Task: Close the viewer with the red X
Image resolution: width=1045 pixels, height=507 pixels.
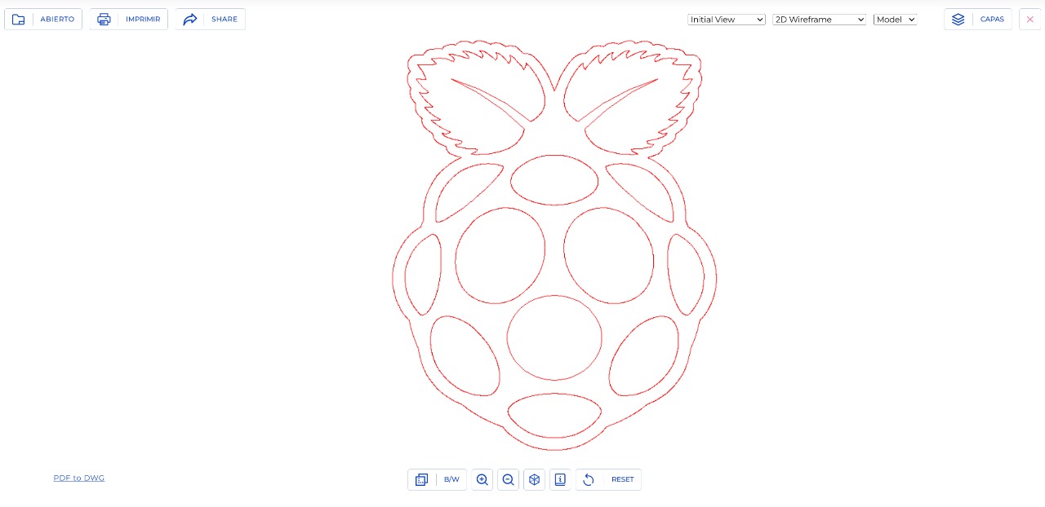Action: click(x=1029, y=19)
